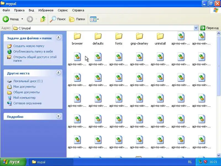Select the browser folder icon
The image size is (221, 166).
(77, 36)
